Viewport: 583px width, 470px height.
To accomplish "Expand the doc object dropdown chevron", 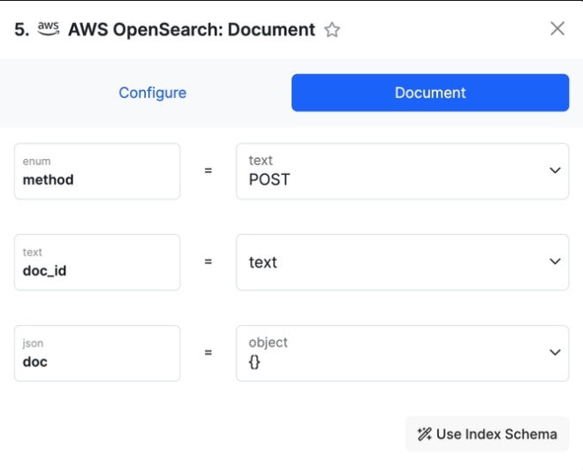I will 555,352.
